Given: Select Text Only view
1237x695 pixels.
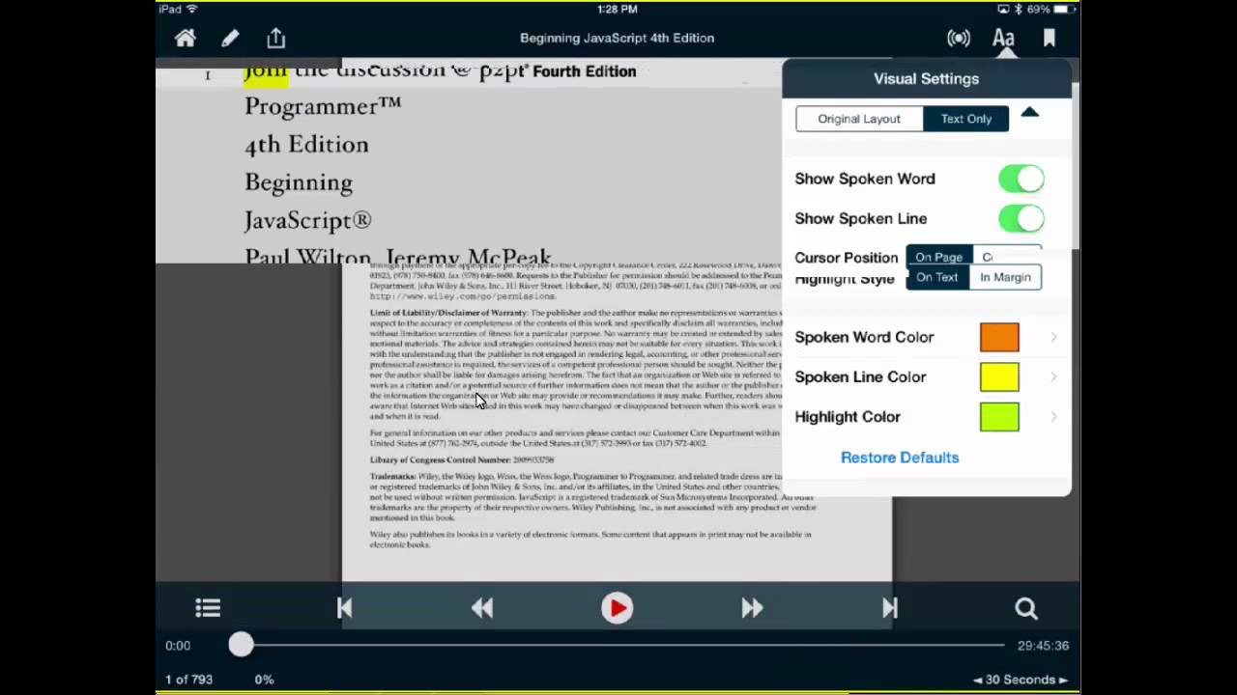Looking at the screenshot, I should tap(966, 119).
